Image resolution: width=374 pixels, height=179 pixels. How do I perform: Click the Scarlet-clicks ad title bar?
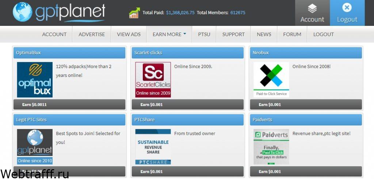point(188,52)
